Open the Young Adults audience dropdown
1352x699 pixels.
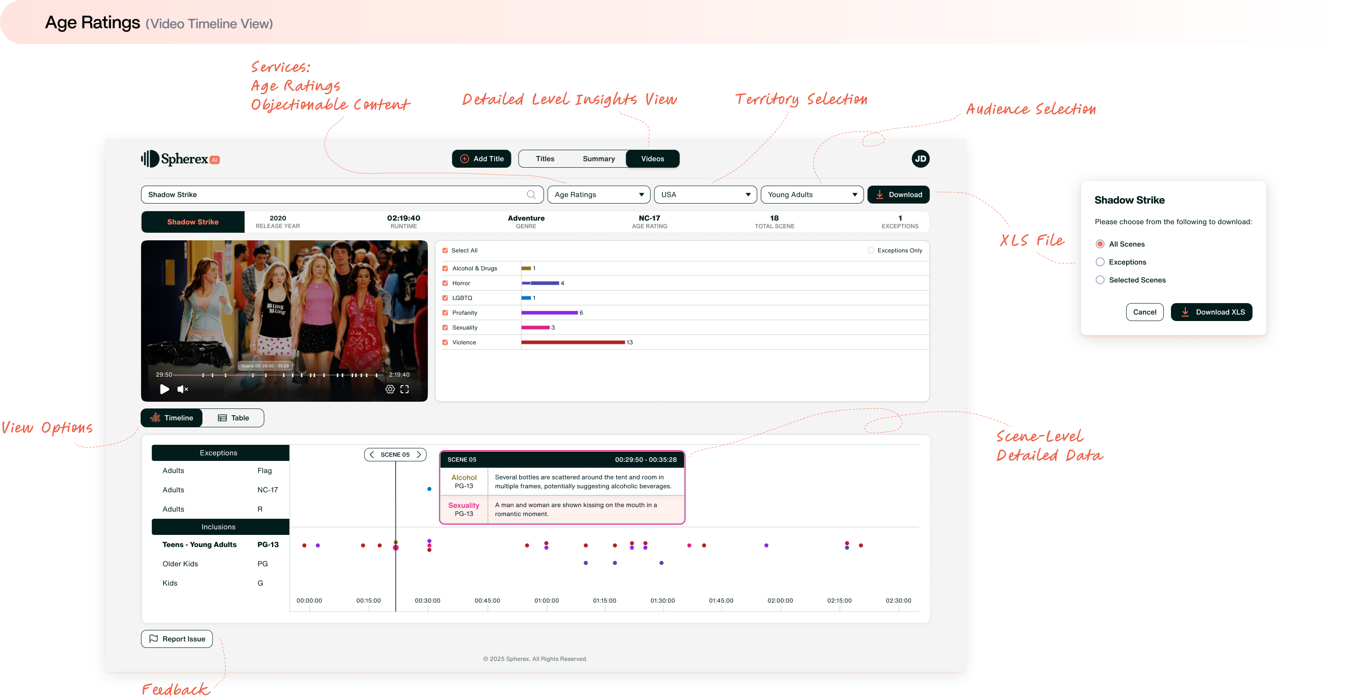point(812,194)
